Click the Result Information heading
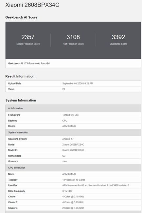Screen dimensions: 142x213 pyautogui.click(x=20, y=76)
